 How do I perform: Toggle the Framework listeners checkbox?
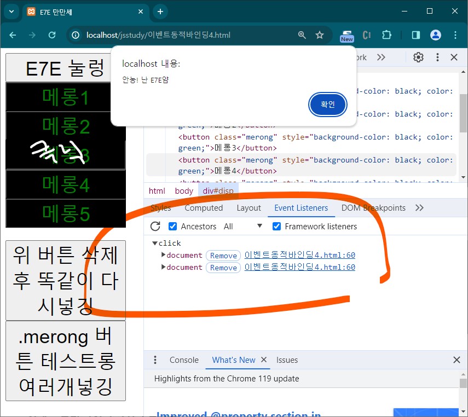276,226
